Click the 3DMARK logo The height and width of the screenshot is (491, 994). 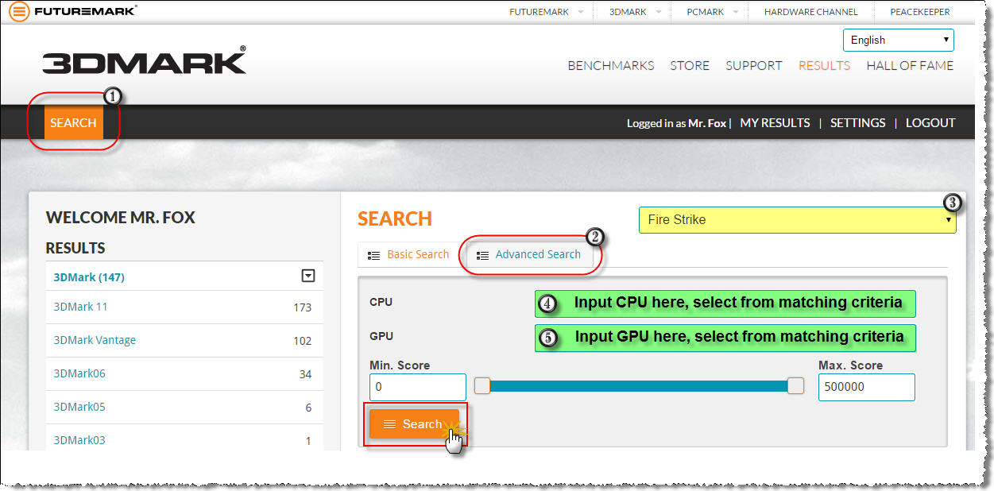(144, 60)
